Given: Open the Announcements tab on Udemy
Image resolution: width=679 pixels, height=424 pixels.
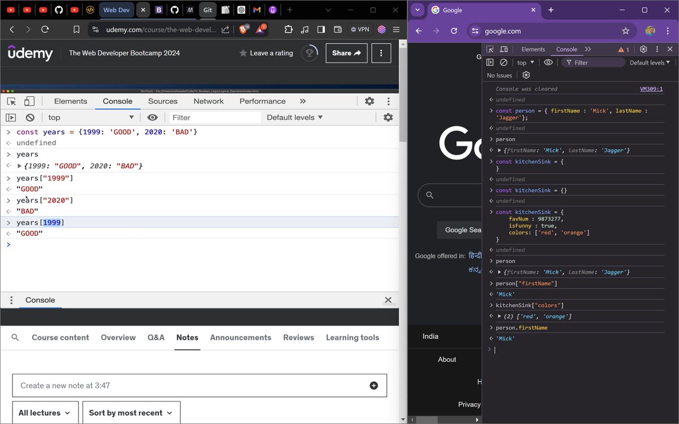Looking at the screenshot, I should click(x=240, y=338).
